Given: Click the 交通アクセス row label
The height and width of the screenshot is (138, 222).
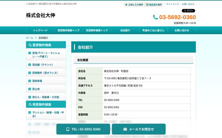Looking at the screenshot, I should tap(85, 86).
